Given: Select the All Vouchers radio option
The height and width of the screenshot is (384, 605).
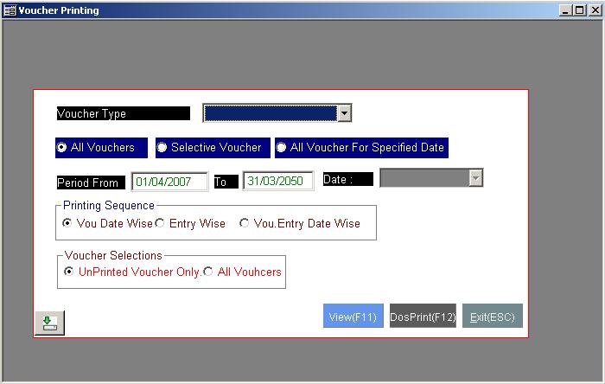Looking at the screenshot, I should pyautogui.click(x=62, y=148).
